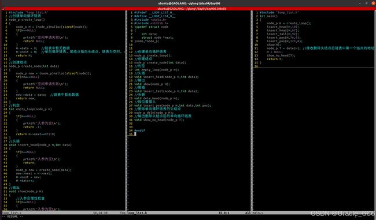Click line 'H->data++;' in loop_list.c
Screen dimensions: 376x220
tap(25, 181)
